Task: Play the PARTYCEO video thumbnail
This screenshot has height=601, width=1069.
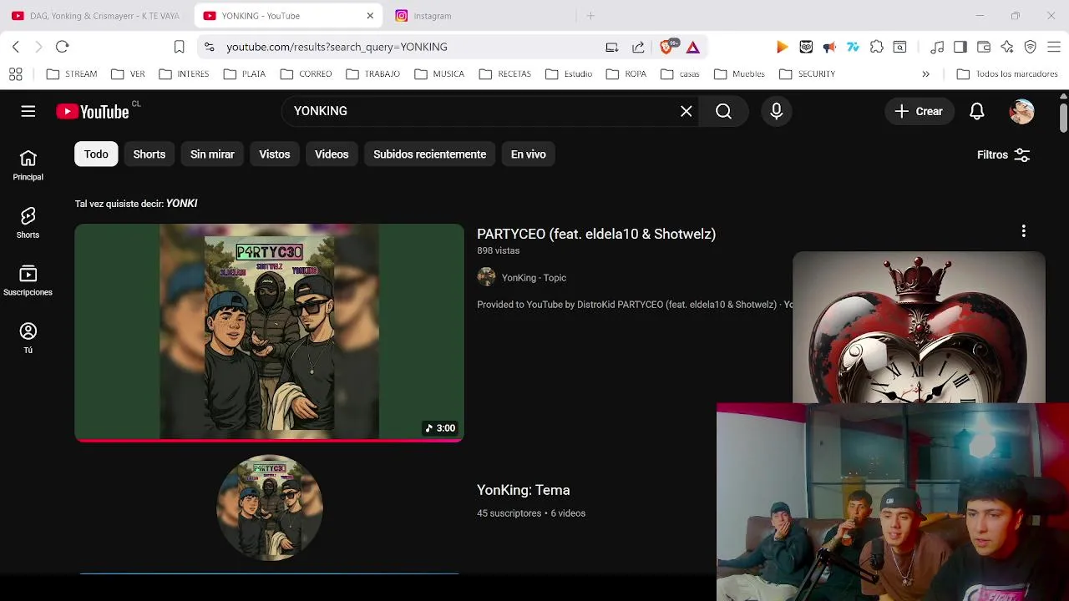Action: pos(269,332)
